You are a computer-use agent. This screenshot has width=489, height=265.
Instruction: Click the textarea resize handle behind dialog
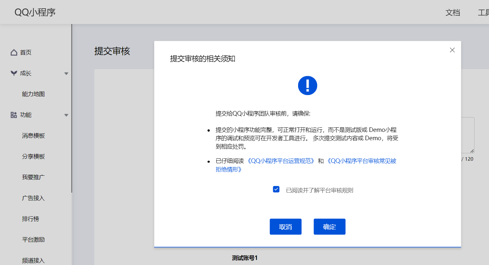point(472,151)
